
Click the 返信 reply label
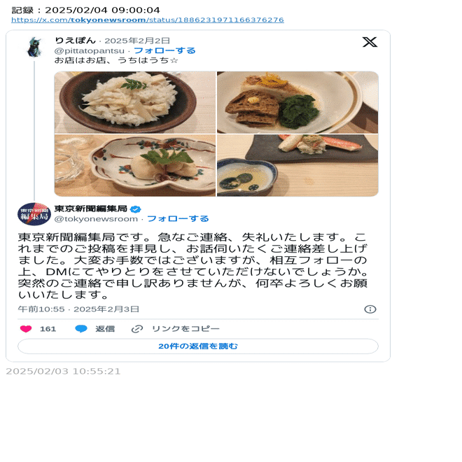pos(105,329)
